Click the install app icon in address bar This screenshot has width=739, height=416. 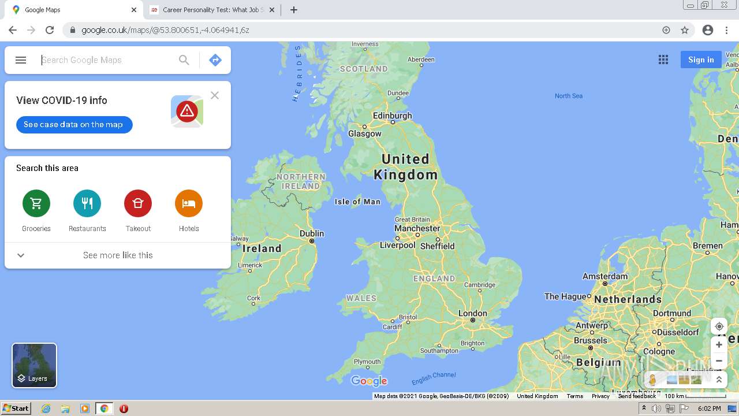click(x=666, y=30)
